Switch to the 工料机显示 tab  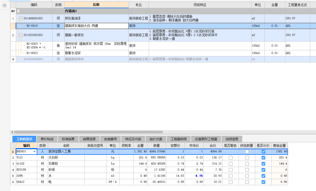coord(24,139)
